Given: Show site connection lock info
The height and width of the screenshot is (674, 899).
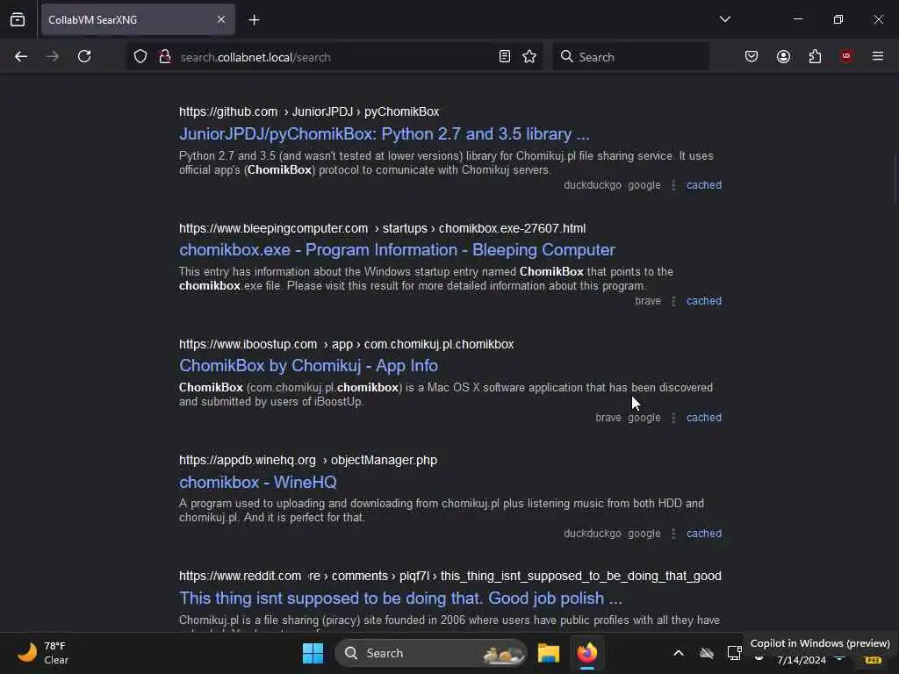Looking at the screenshot, I should (x=165, y=57).
